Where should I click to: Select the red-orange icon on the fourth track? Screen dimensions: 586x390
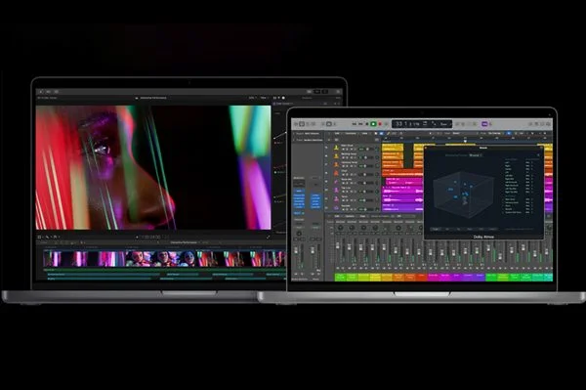(336, 173)
